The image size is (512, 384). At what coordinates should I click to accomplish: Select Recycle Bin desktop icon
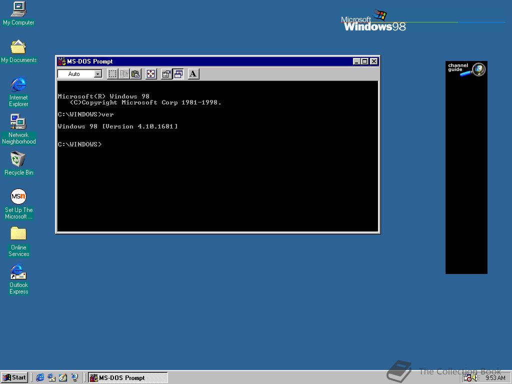[x=18, y=163]
